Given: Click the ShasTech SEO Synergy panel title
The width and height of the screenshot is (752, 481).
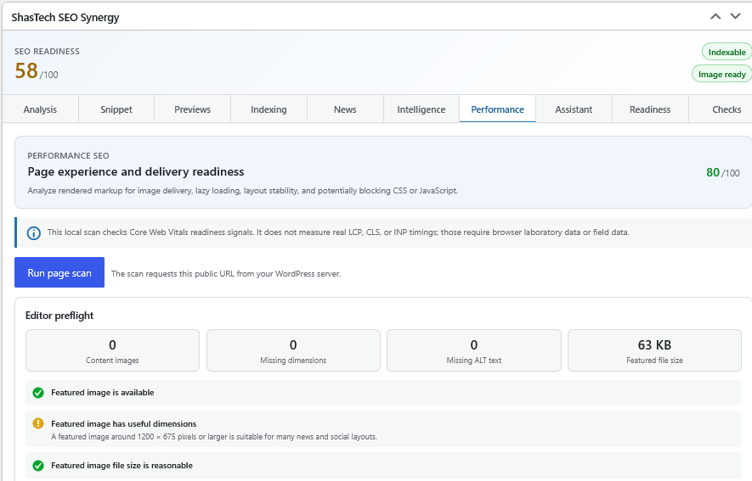Looking at the screenshot, I should point(65,17).
